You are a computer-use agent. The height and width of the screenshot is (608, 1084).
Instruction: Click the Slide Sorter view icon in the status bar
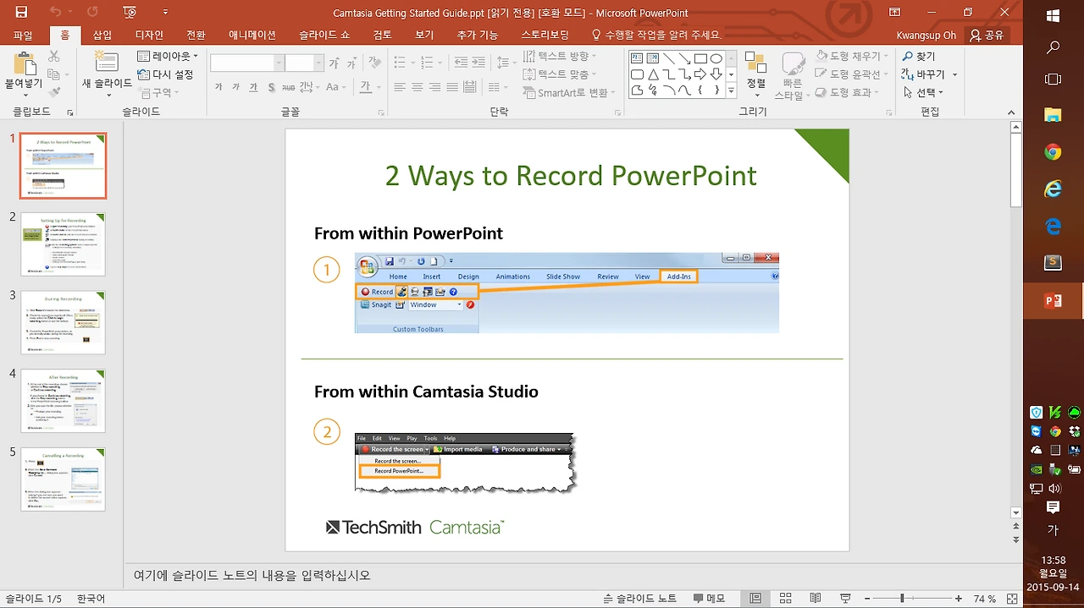pos(785,599)
